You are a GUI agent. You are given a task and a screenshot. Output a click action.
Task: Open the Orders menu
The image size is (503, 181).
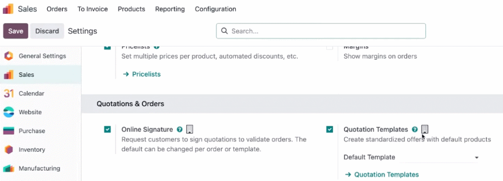[x=57, y=9]
